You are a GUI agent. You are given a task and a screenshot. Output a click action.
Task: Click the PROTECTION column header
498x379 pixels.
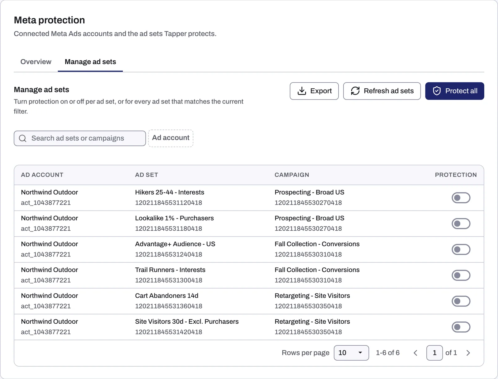click(x=456, y=175)
